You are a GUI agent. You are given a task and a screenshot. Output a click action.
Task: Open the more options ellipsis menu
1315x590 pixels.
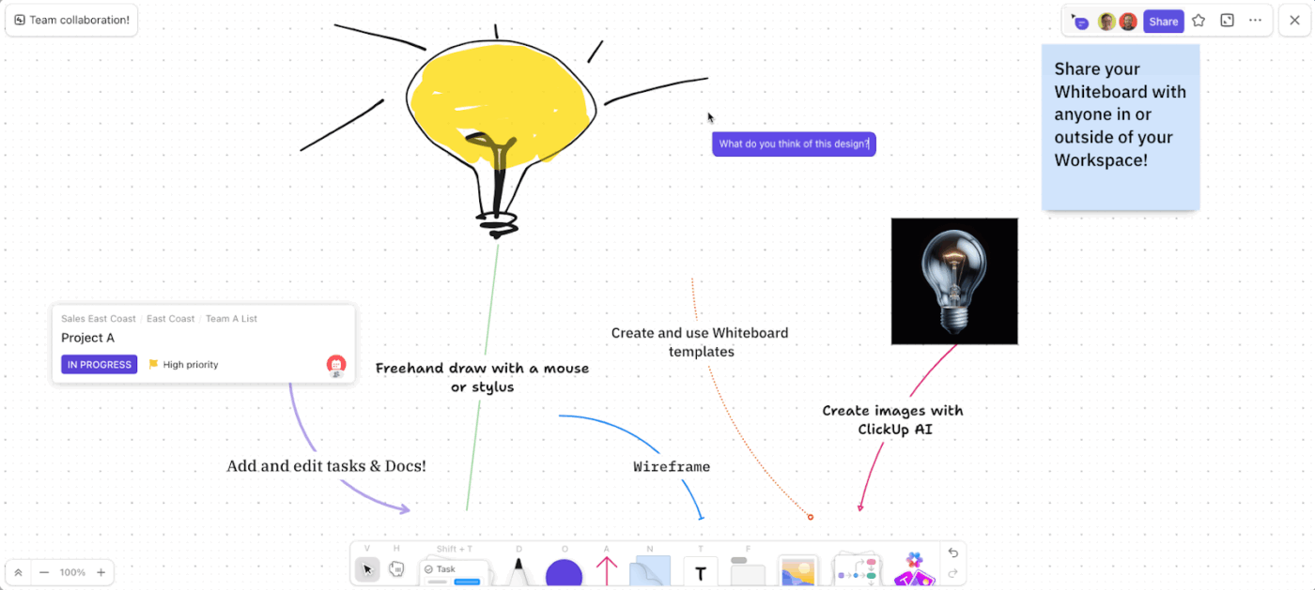click(x=1256, y=20)
